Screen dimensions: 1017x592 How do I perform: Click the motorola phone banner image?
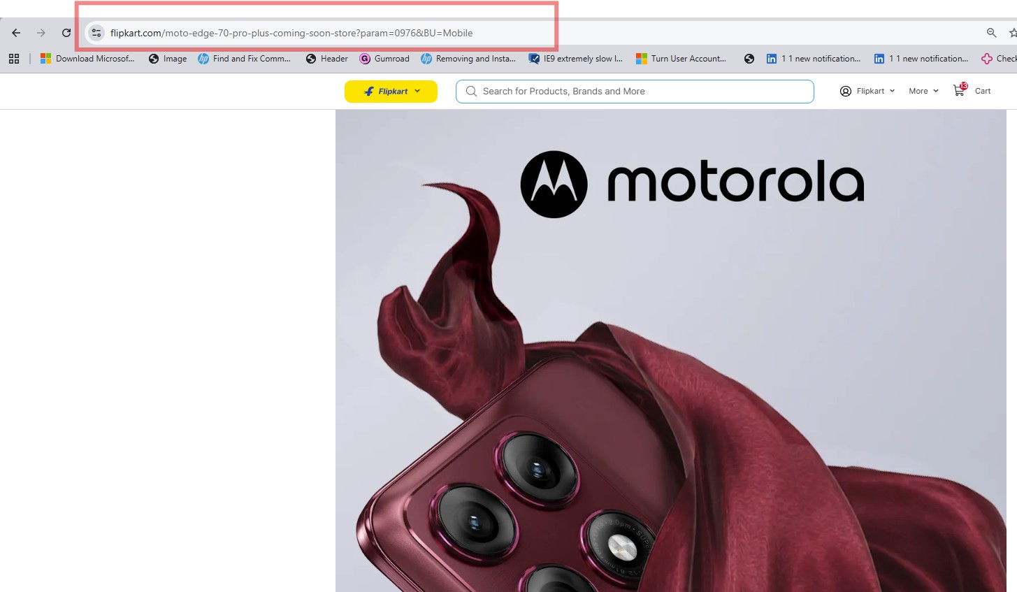[671, 351]
